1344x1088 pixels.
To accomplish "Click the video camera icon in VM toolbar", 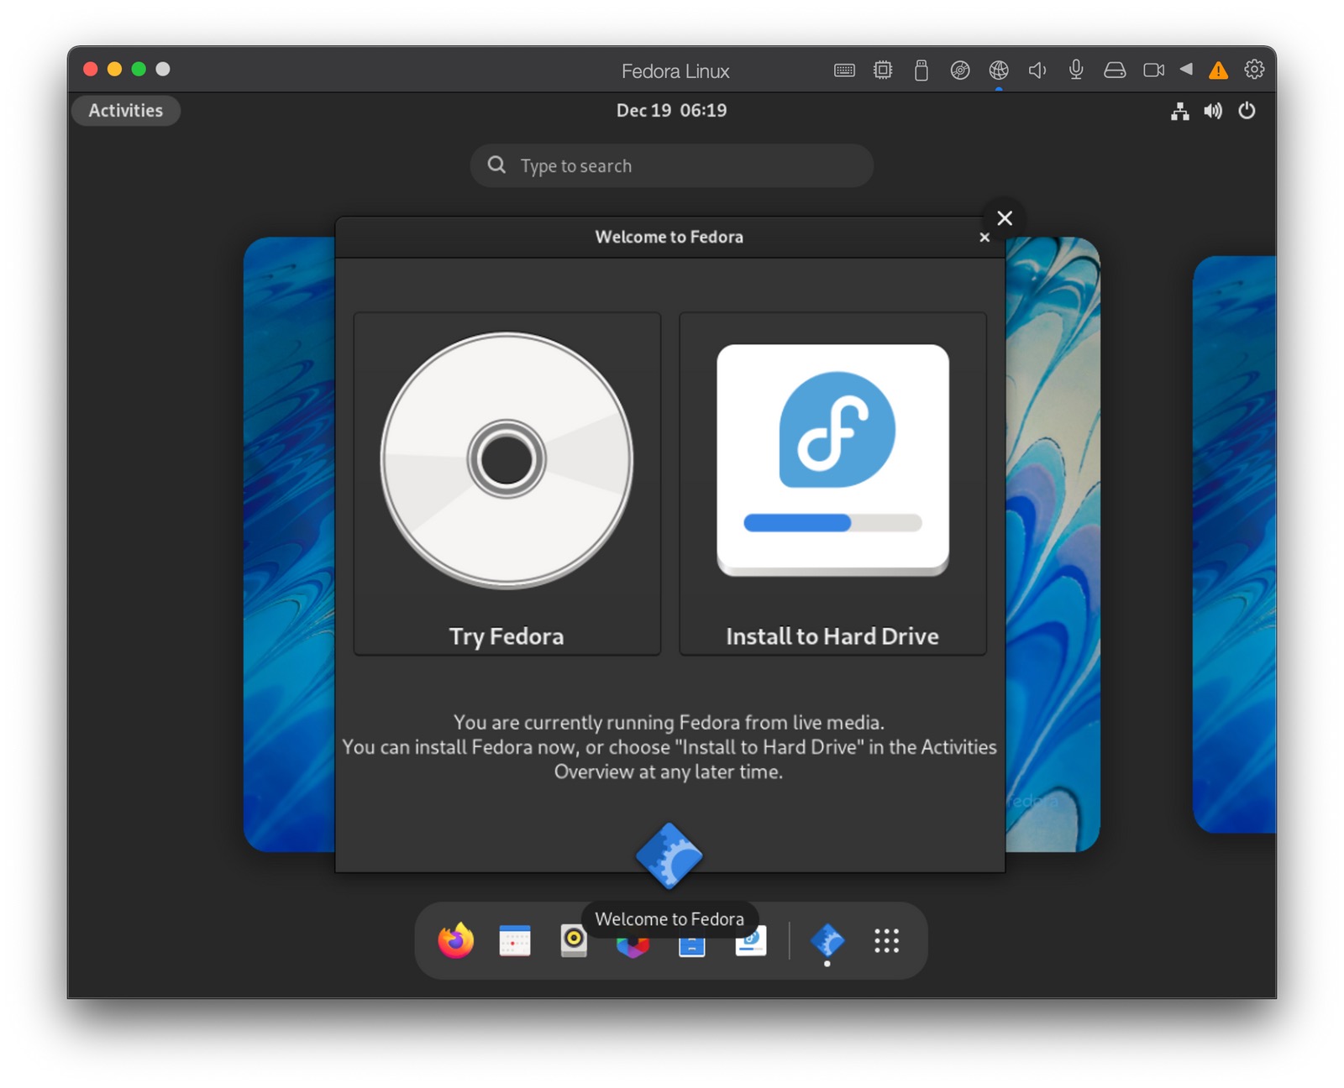I will tap(1153, 71).
